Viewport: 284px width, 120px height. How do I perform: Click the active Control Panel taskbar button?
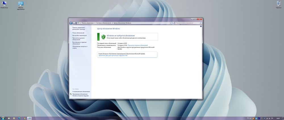29,118
